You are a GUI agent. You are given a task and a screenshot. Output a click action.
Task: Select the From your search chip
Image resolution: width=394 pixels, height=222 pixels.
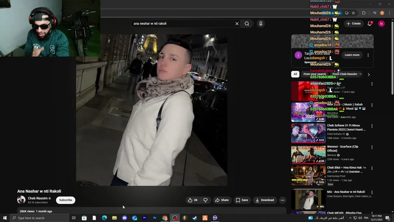[x=315, y=74]
